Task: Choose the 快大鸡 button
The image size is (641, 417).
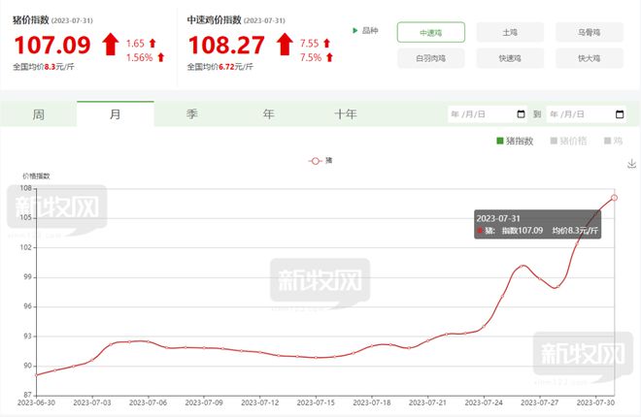Action: [589, 58]
